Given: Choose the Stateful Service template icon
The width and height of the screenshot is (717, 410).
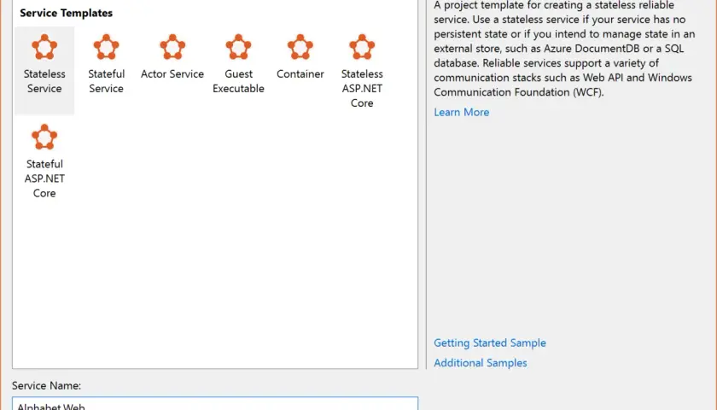Looking at the screenshot, I should (x=106, y=47).
